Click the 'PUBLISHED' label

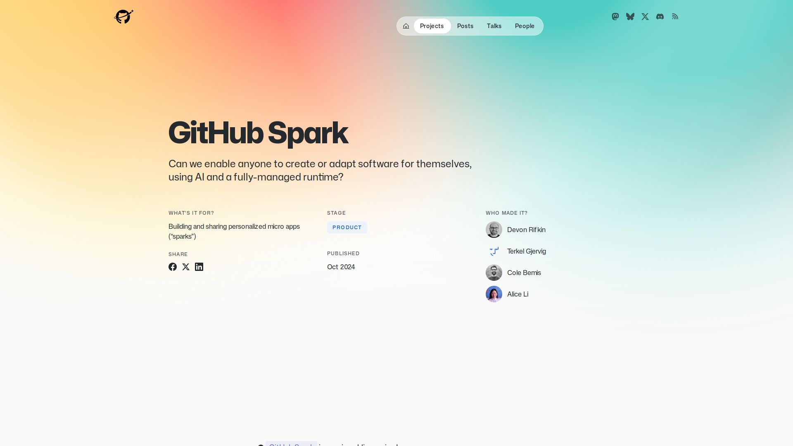coord(343,254)
